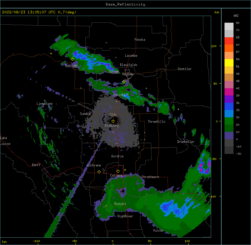Click the dBZ legend heading
This screenshot has width=251, height=245.
[x=236, y=16]
